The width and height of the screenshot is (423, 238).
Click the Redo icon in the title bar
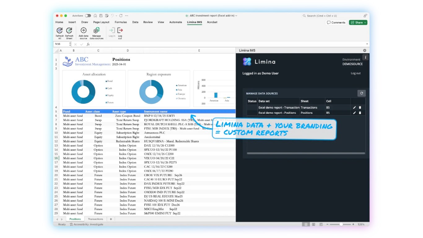click(x=121, y=16)
